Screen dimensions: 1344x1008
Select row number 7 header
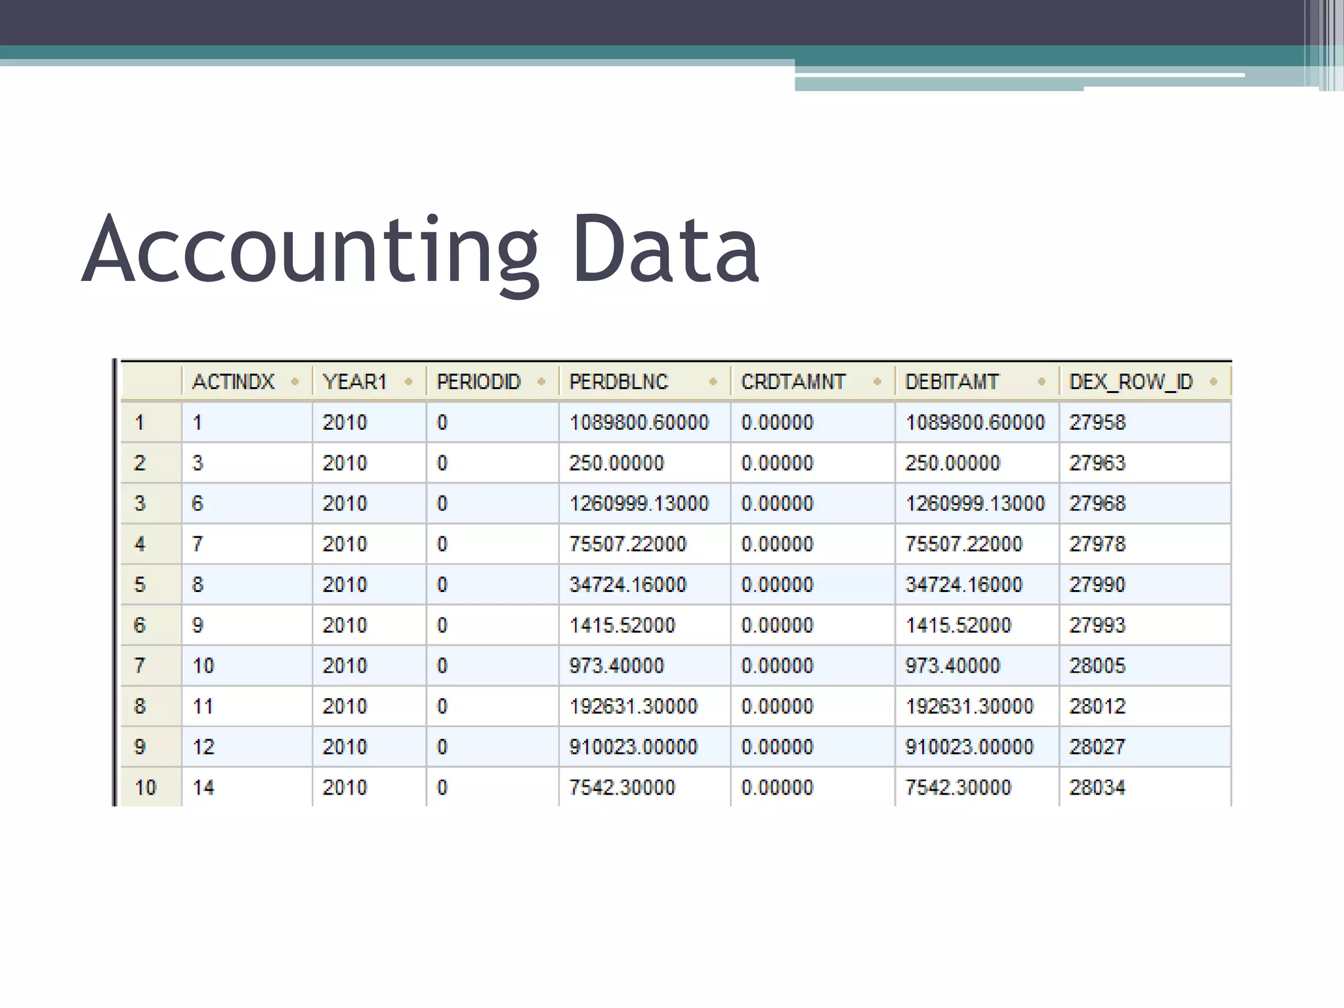[152, 665]
